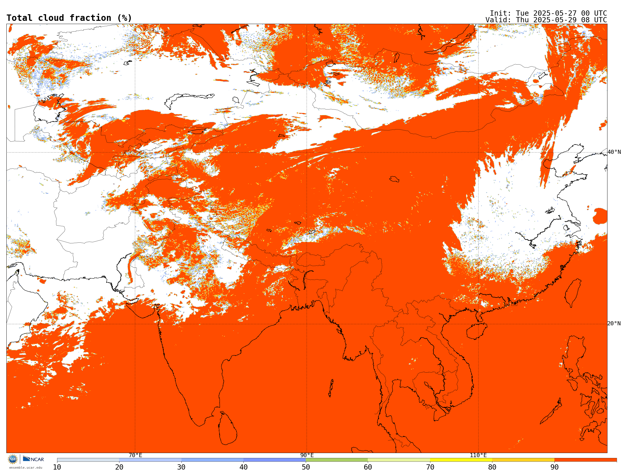
Task: Pick the 60–70 pale yellow-green colorbar swatch
Action: 399,460
